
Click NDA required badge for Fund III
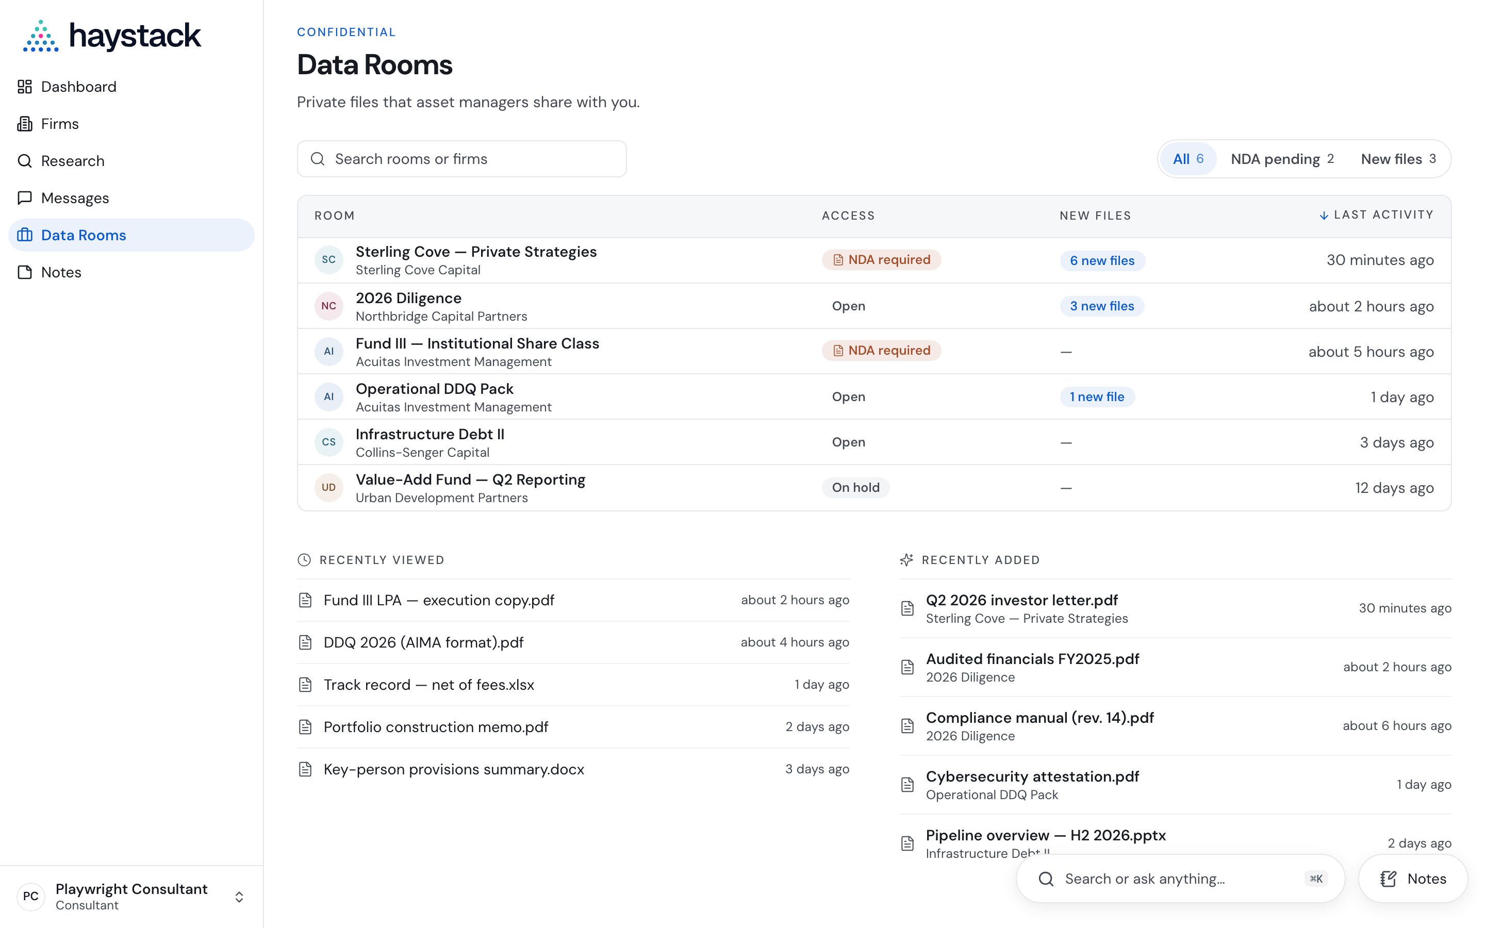881,351
